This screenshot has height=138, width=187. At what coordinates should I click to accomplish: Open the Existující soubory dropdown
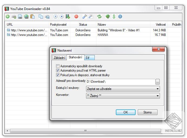(x=123, y=89)
